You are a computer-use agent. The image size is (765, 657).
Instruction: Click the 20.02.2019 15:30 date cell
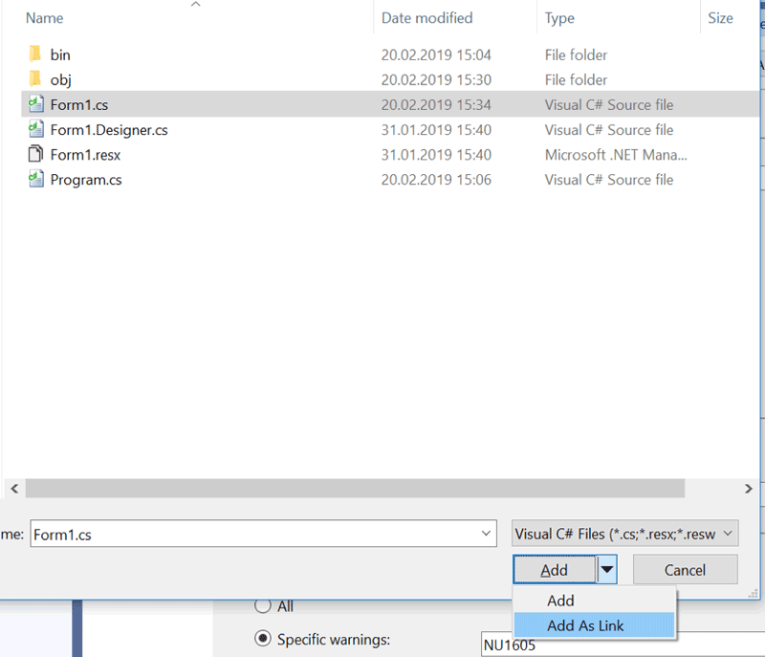point(436,79)
